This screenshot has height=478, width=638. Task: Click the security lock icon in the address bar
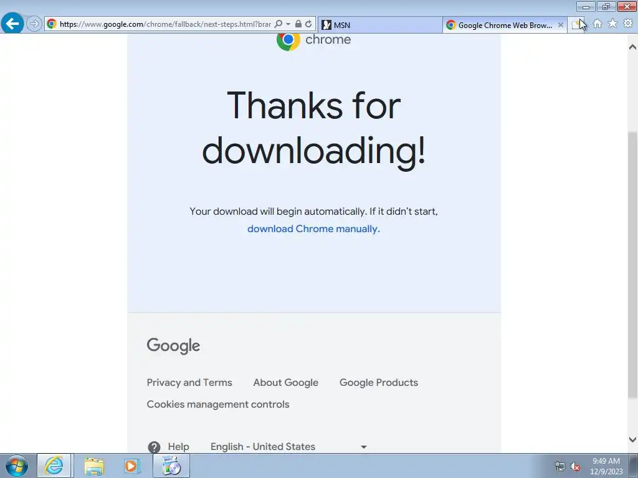[x=298, y=24]
